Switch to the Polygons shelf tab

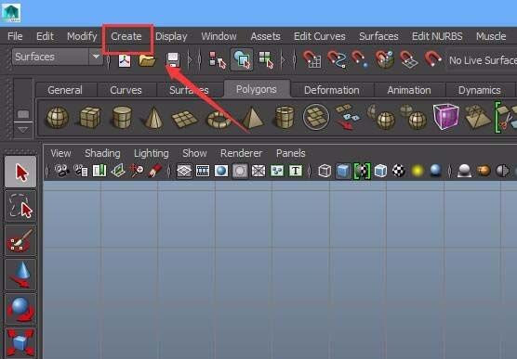pyautogui.click(x=257, y=89)
